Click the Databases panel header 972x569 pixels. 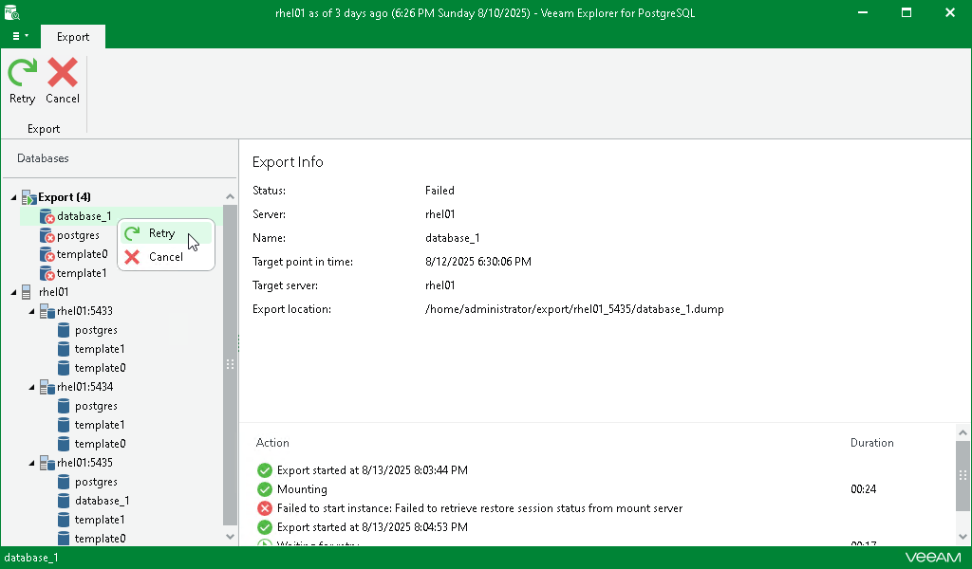(43, 158)
